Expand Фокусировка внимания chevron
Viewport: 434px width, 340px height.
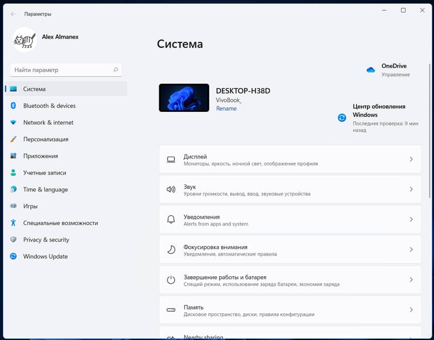(x=411, y=249)
